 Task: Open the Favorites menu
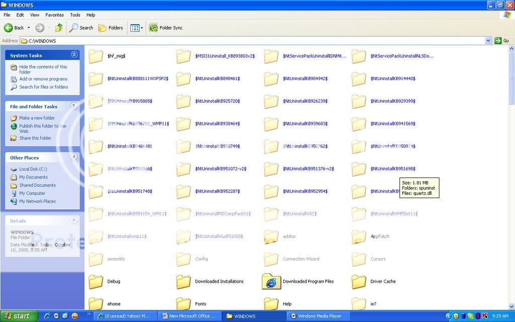click(54, 15)
